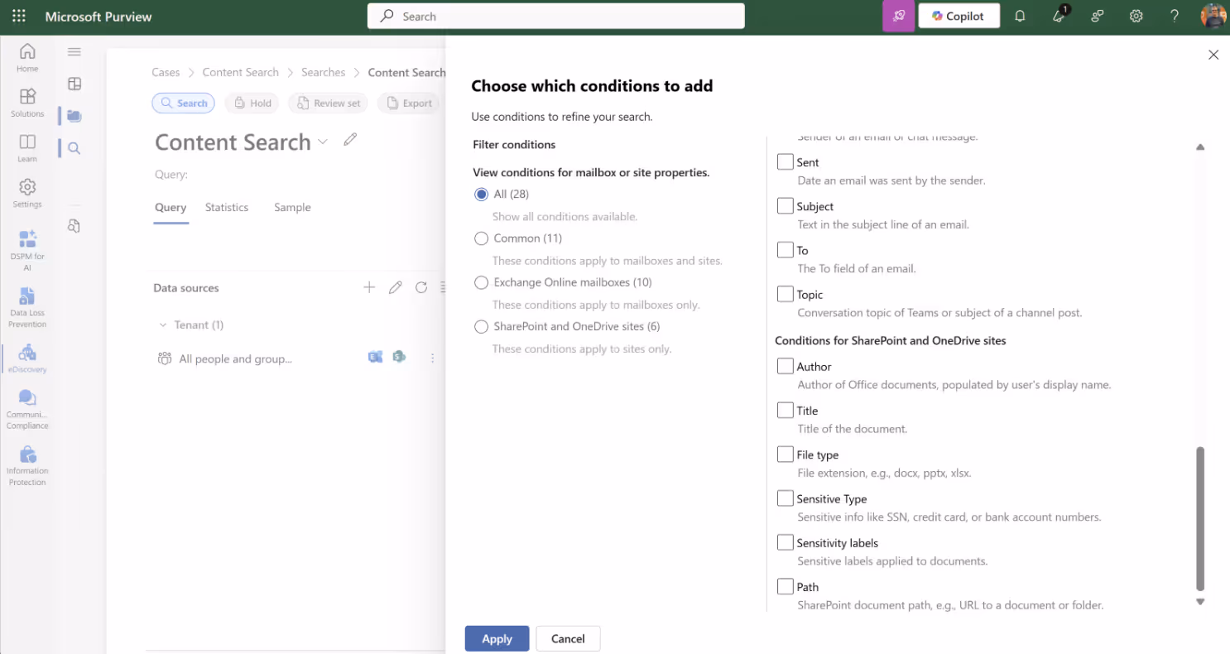Select the Common (11) radio option
The height and width of the screenshot is (654, 1230).
click(x=481, y=238)
